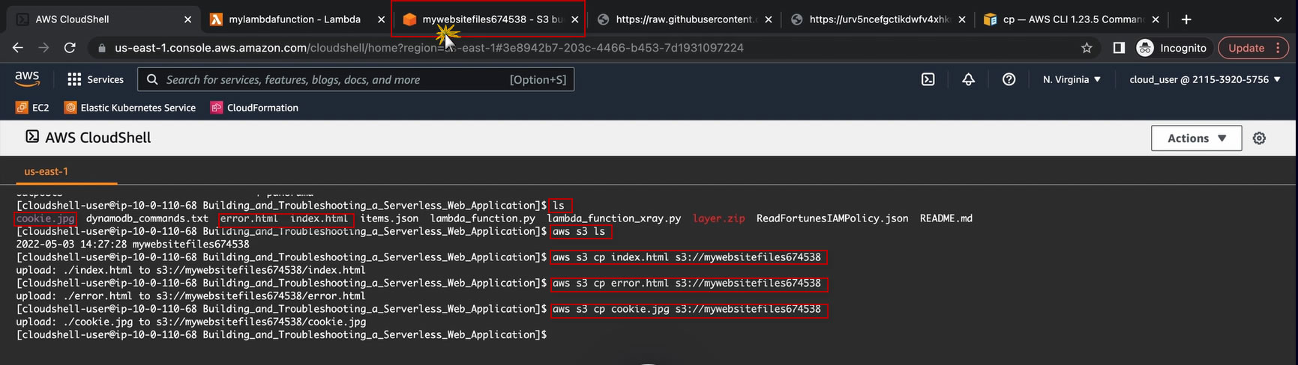Open the CloudShell icon in the AWS navbar
This screenshot has height=365, width=1298.
click(928, 79)
